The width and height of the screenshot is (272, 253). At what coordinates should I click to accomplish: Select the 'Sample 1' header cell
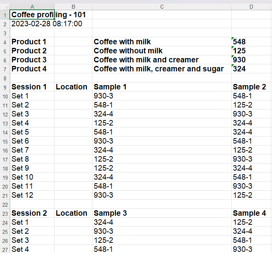tap(162, 87)
